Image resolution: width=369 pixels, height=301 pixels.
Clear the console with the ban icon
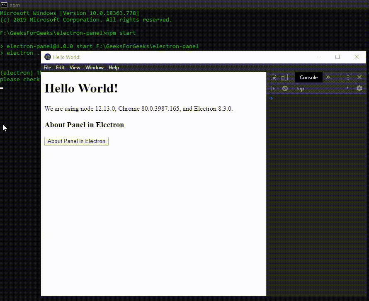[285, 88]
